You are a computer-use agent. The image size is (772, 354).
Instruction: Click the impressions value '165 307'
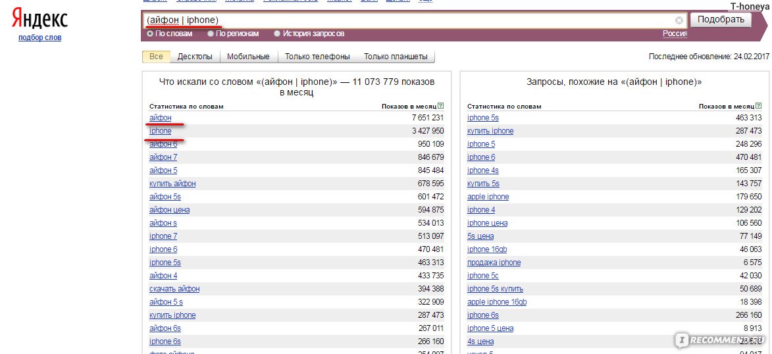pos(748,170)
